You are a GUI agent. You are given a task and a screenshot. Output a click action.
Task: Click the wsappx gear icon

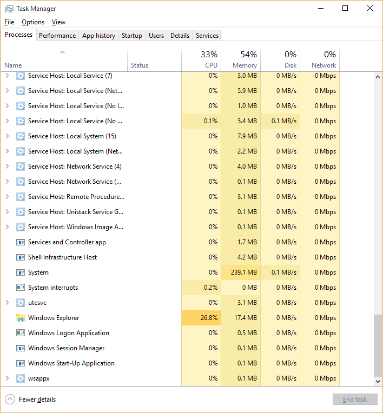coord(21,378)
